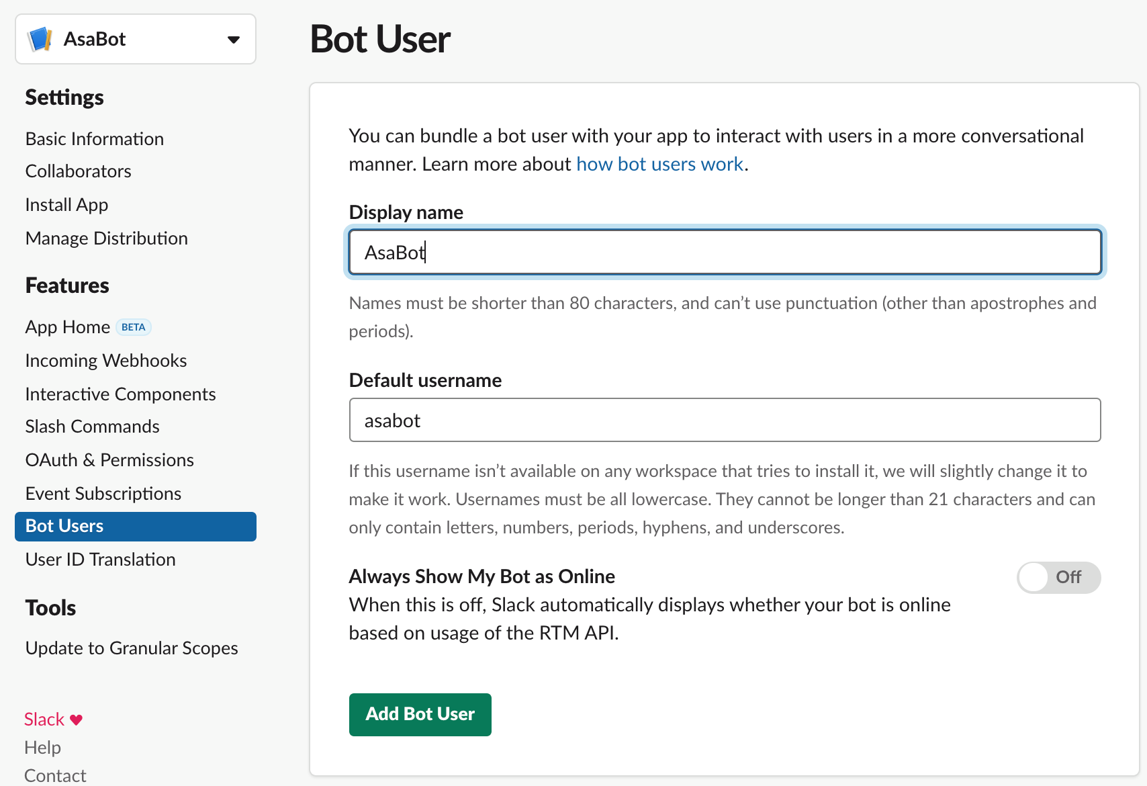This screenshot has width=1147, height=786.
Task: Click the Default username text field
Action: [725, 421]
